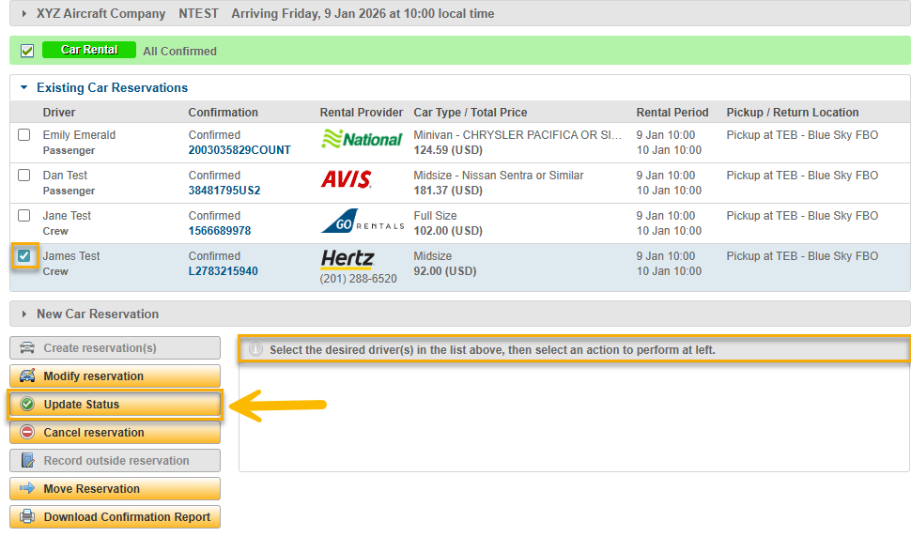Select the Emily Emerald driver name
Image resolution: width=911 pixels, height=552 pixels.
79,135
